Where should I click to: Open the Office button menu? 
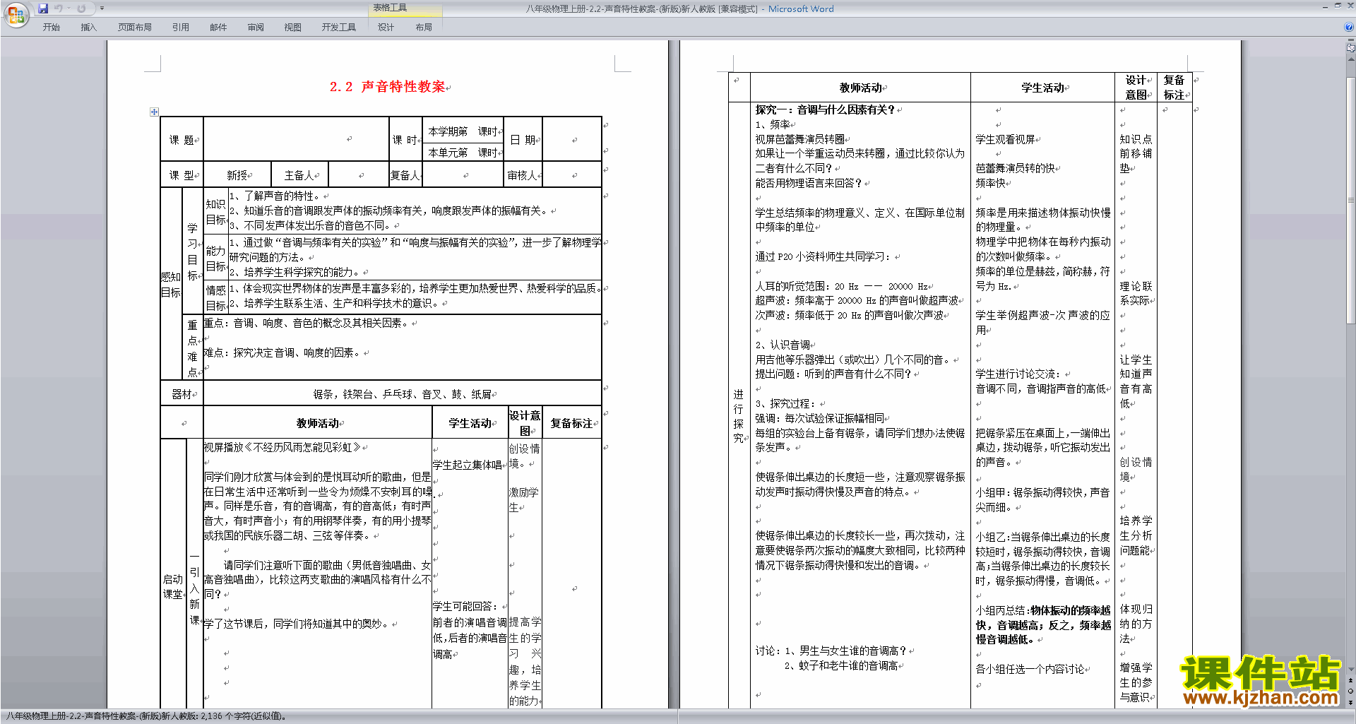pyautogui.click(x=16, y=14)
